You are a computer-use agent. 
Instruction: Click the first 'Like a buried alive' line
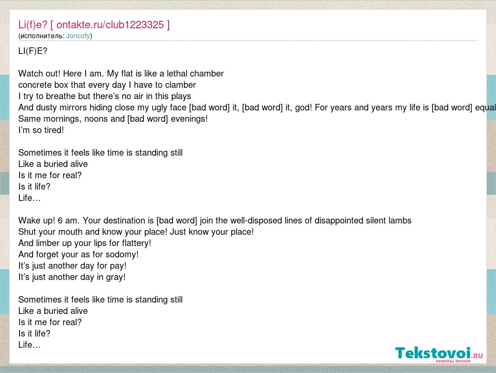click(x=53, y=164)
